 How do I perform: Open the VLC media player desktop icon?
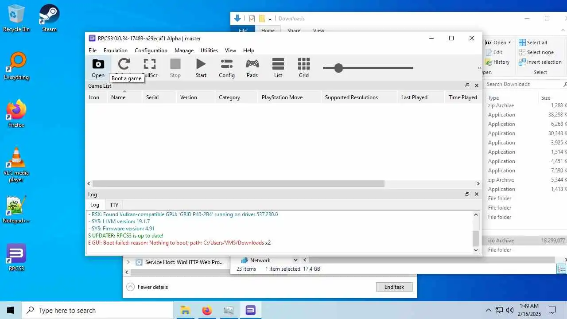(x=16, y=165)
